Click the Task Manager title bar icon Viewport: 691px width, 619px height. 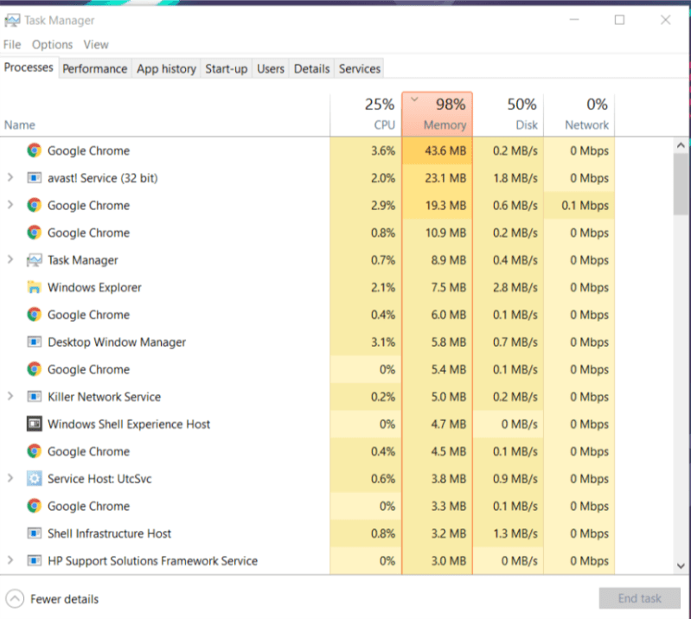(x=12, y=20)
